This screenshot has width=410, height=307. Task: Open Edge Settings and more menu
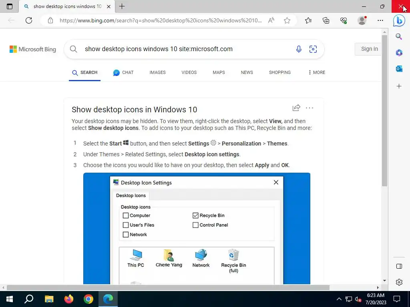pyautogui.click(x=380, y=20)
